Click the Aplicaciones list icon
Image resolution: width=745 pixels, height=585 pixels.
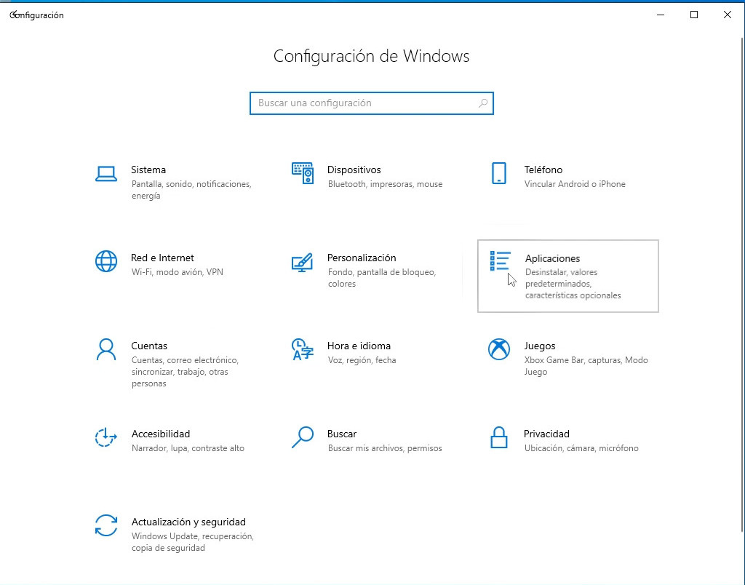[501, 262]
